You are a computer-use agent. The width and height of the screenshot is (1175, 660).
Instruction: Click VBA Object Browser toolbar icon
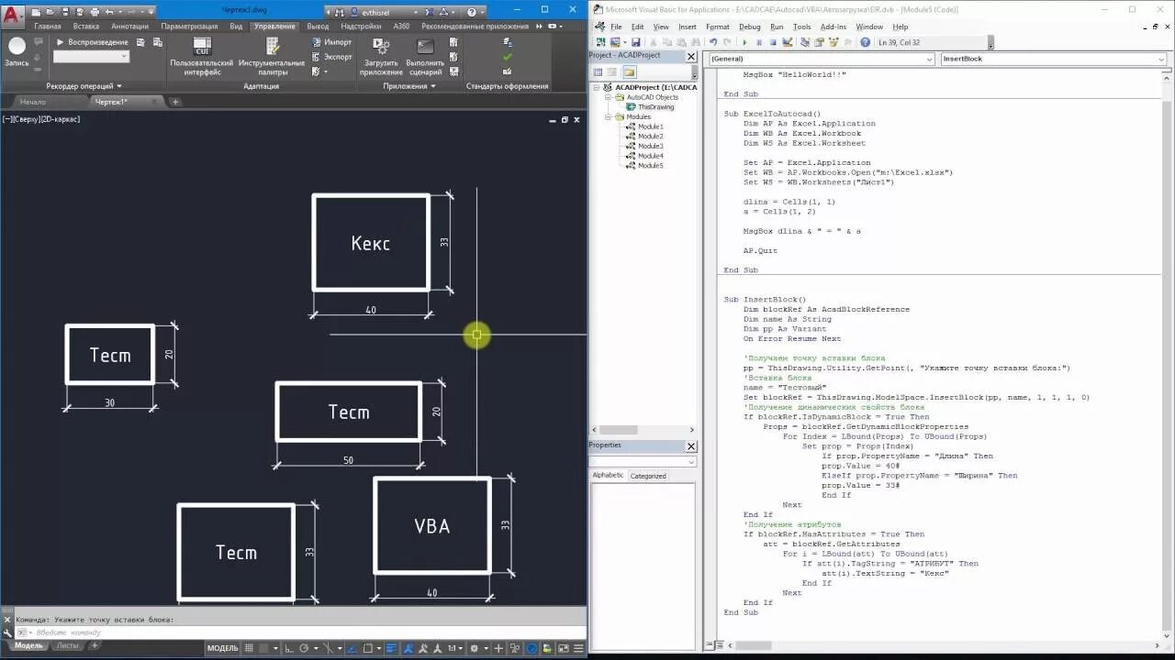coord(834,42)
